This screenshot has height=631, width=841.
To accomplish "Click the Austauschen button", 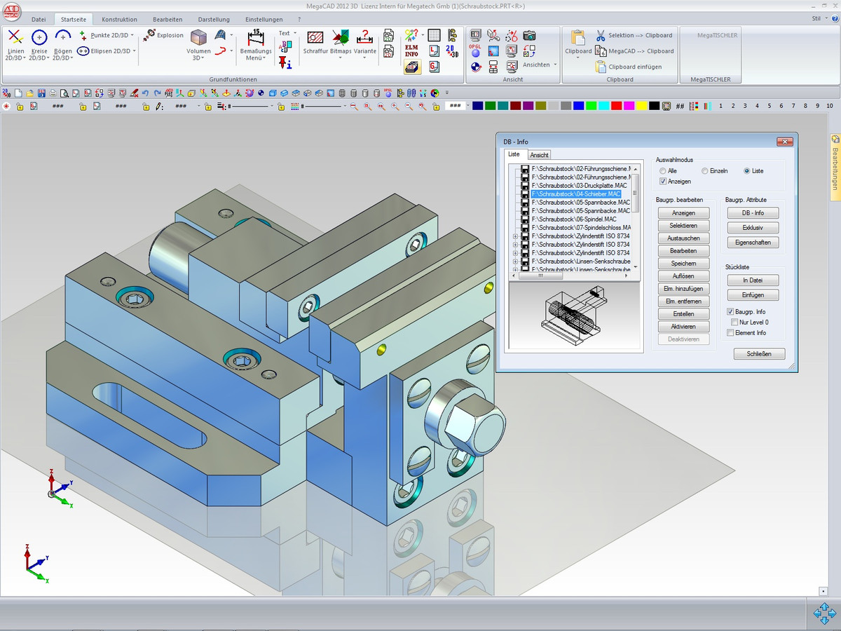I will click(x=683, y=238).
